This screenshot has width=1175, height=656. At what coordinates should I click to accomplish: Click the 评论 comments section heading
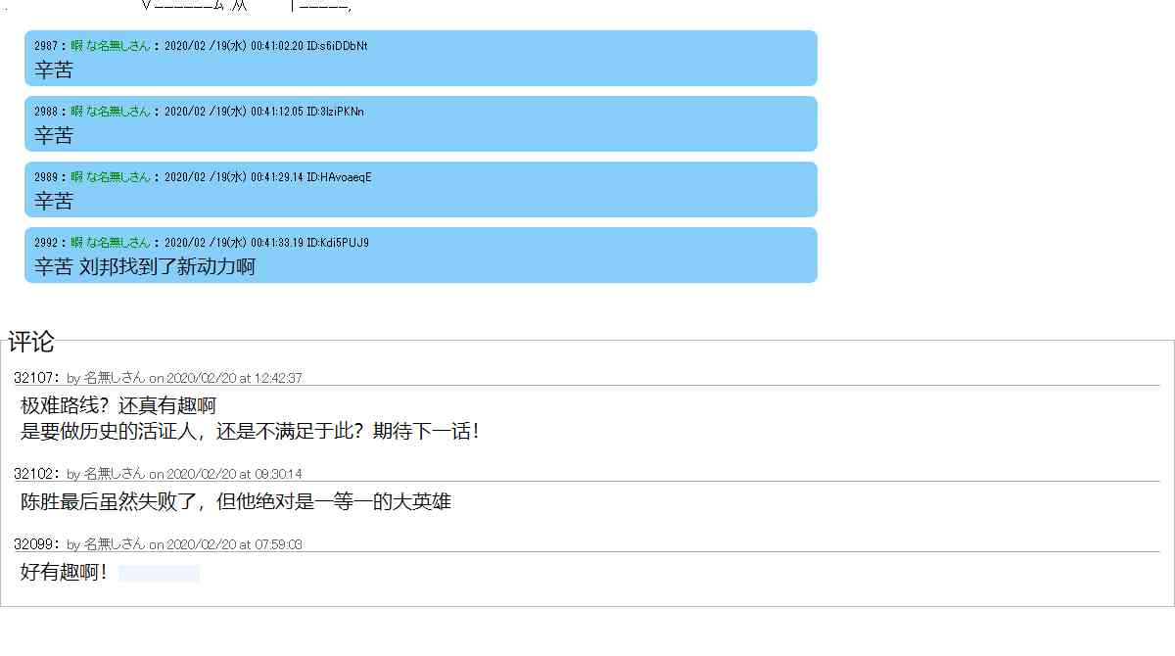coord(31,343)
